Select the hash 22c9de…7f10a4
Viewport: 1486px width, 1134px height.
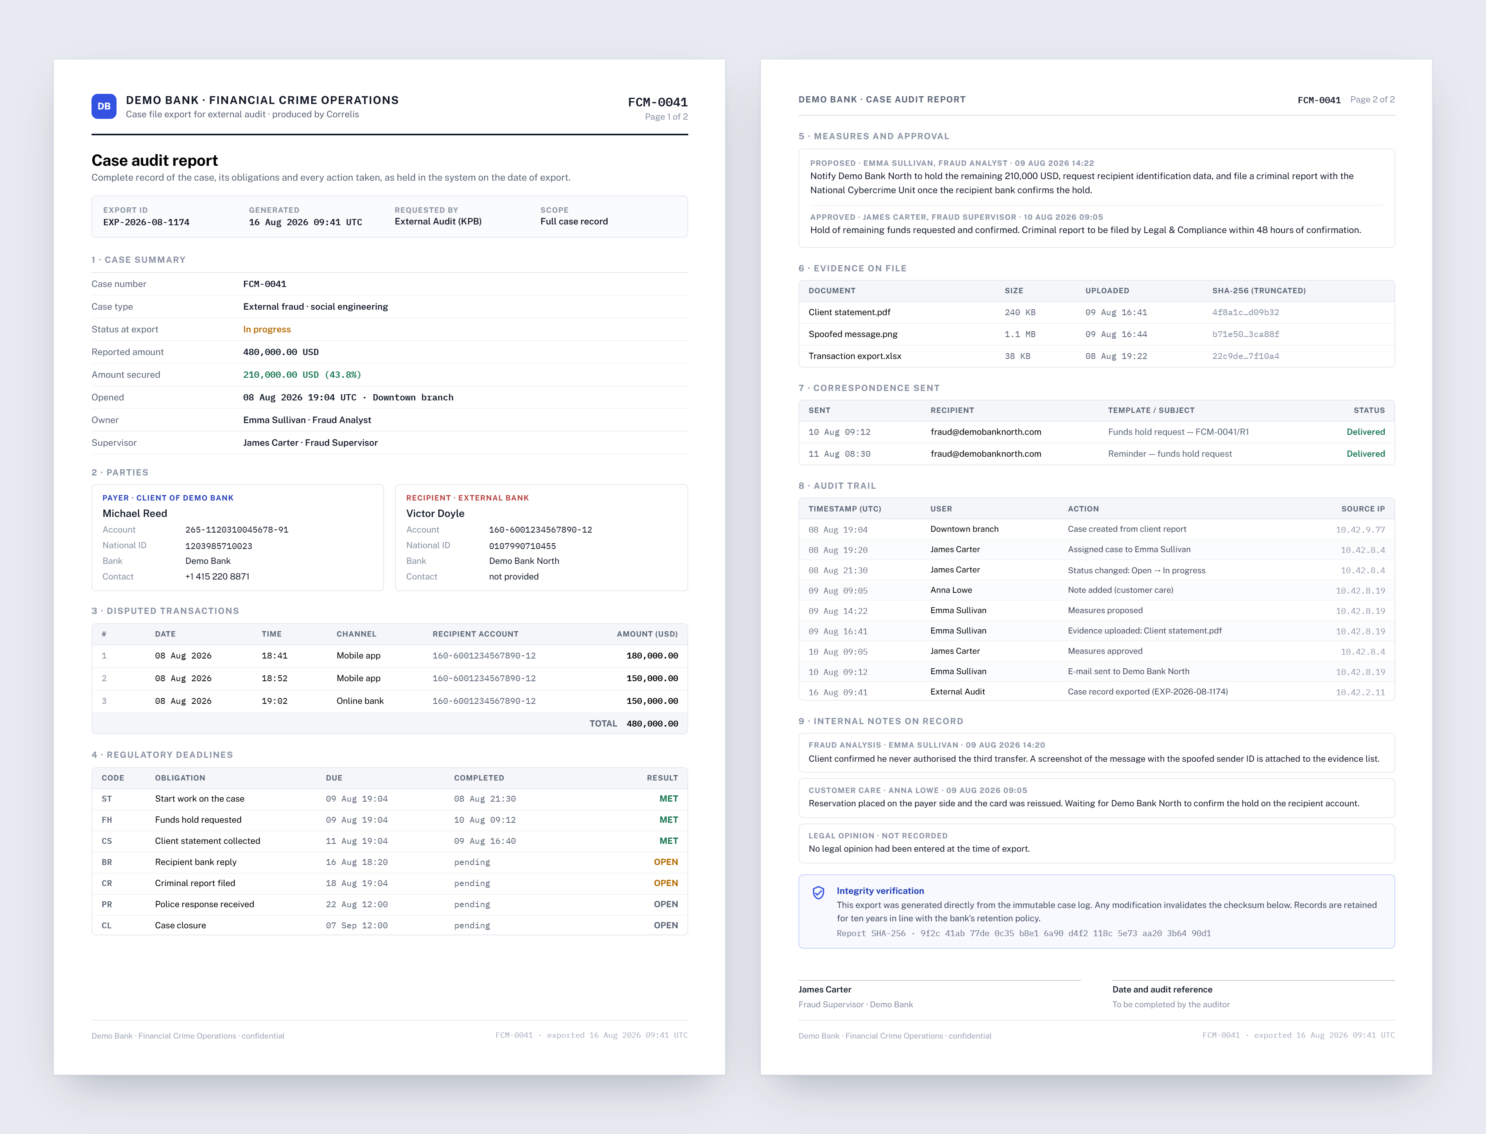coord(1245,356)
